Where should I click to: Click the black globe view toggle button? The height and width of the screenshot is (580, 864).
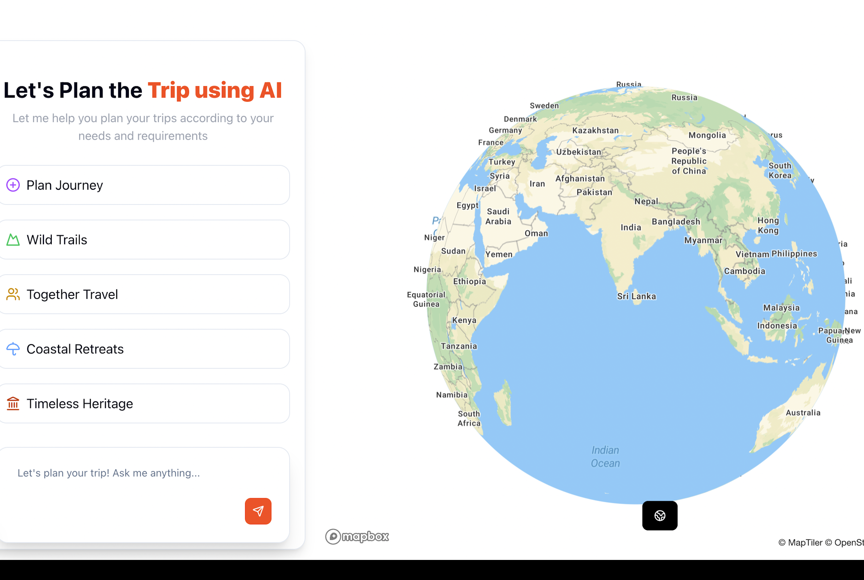pos(659,515)
